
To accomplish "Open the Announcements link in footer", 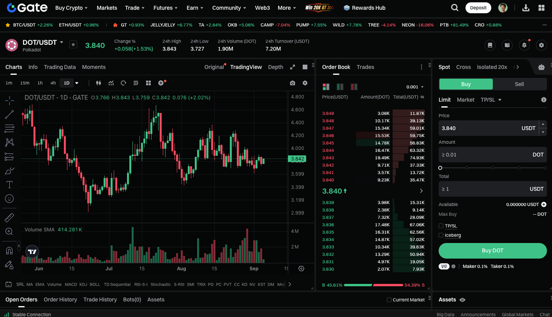I will point(478,315).
